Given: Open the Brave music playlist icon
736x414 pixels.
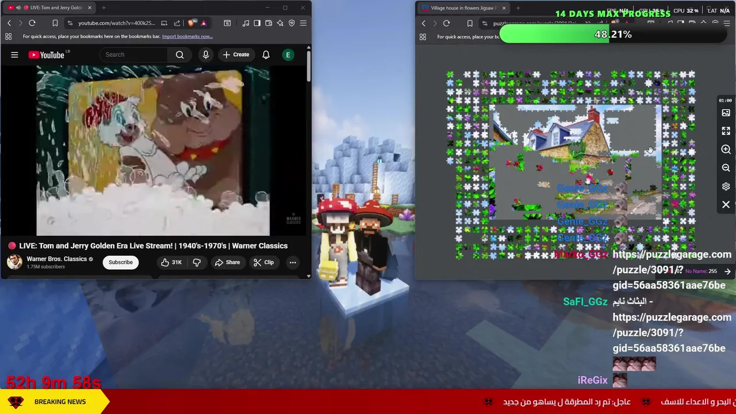Looking at the screenshot, I should (x=246, y=23).
